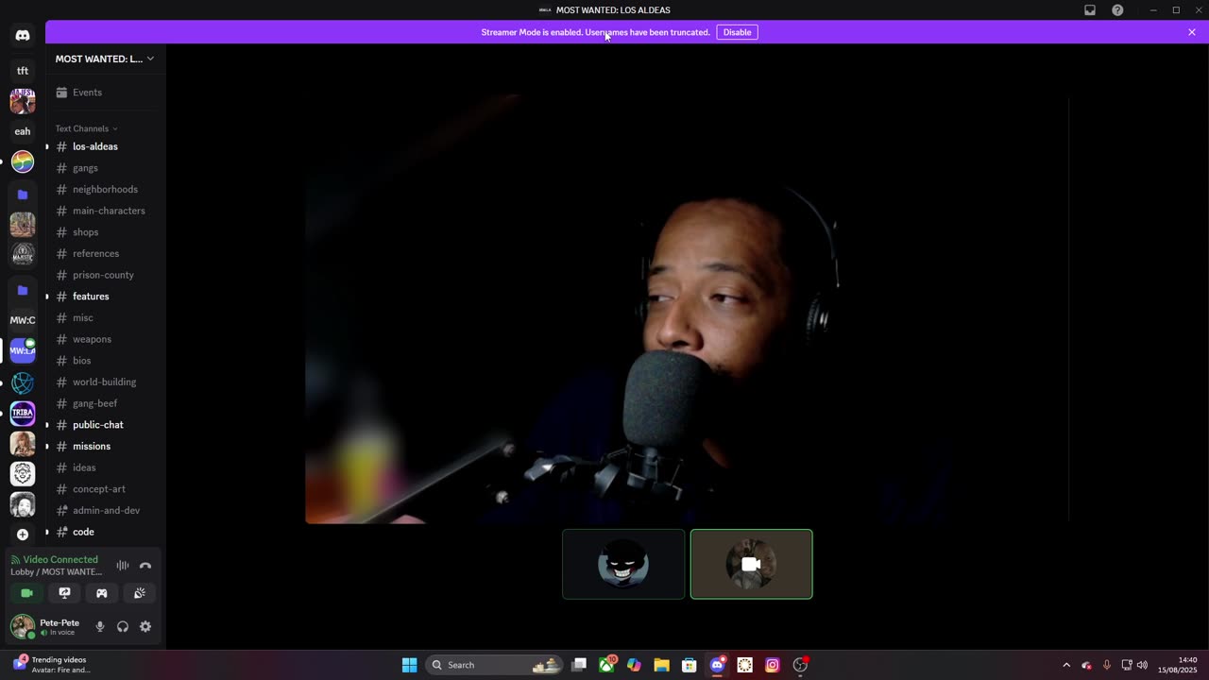Open the first blue server folder
1209x680 pixels.
23,195
